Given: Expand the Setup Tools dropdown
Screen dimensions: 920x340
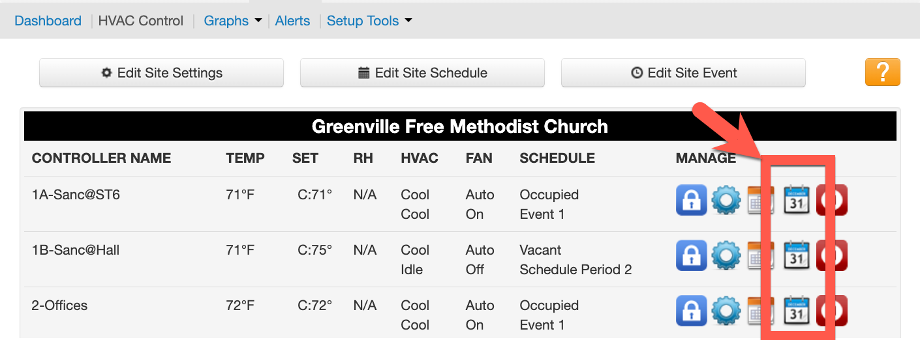Looking at the screenshot, I should (x=369, y=21).
